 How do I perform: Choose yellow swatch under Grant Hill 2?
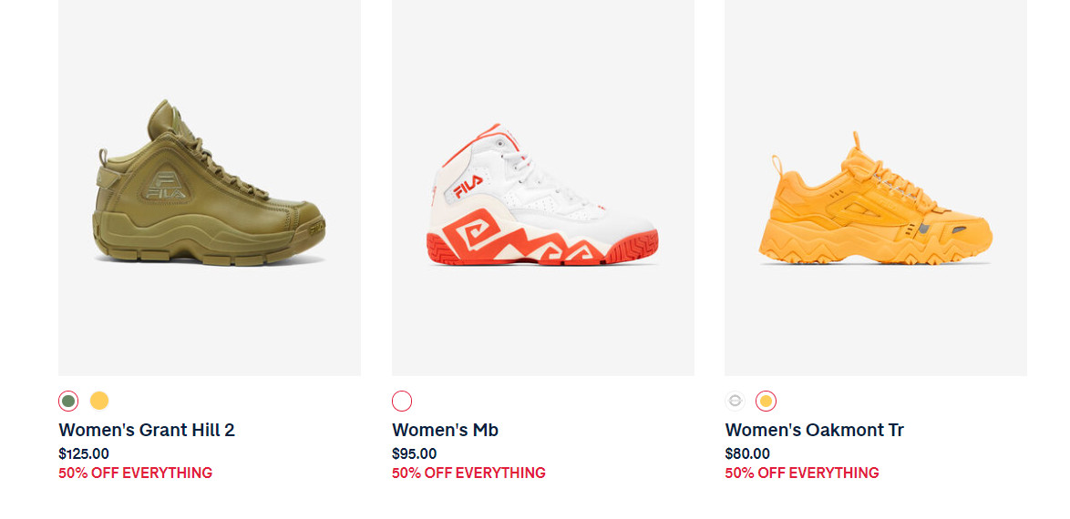click(99, 401)
